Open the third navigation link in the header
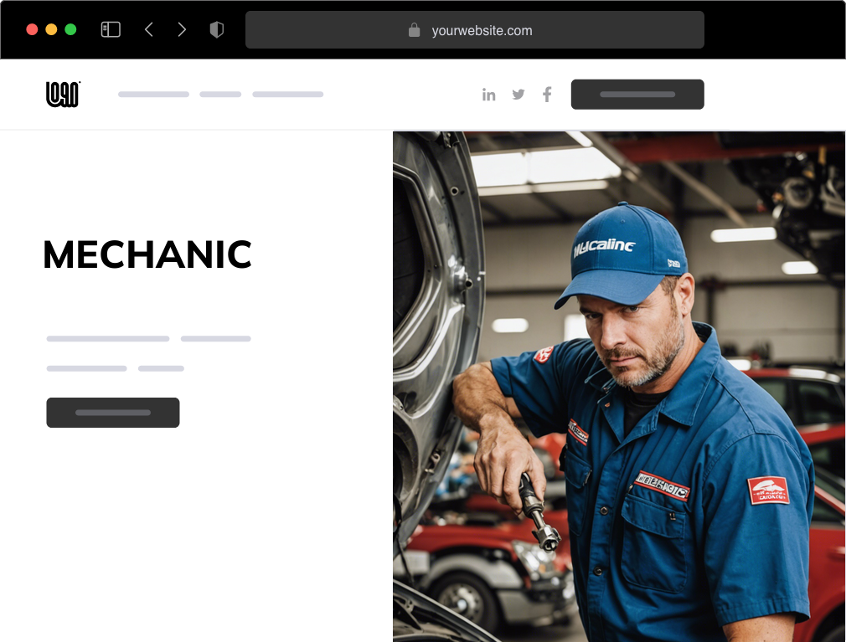The image size is (846, 642). [x=287, y=94]
